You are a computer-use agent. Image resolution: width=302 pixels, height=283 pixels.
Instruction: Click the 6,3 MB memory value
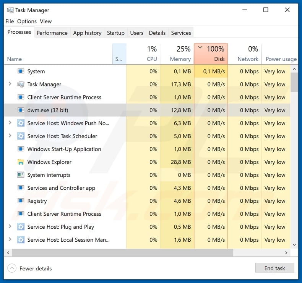point(182,123)
